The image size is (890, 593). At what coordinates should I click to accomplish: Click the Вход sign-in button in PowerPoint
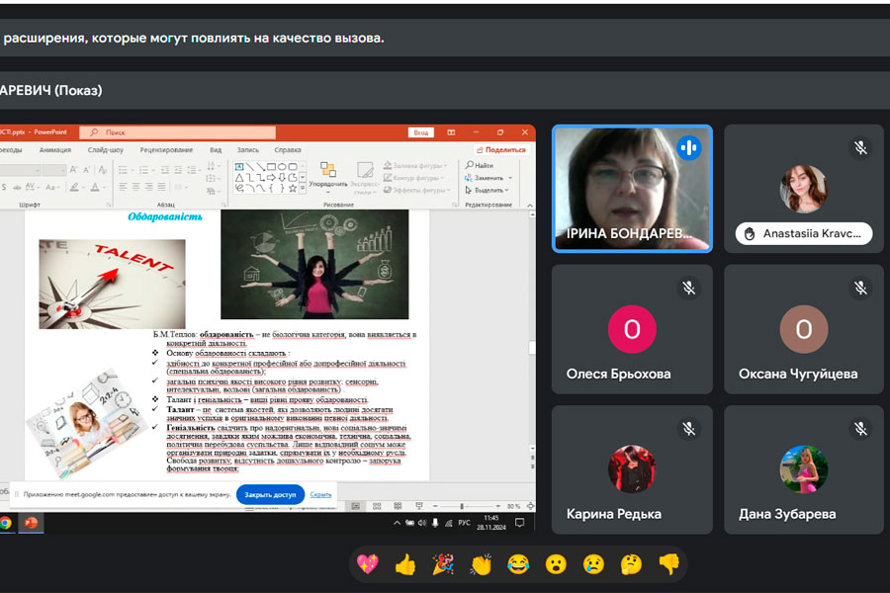[x=421, y=132]
